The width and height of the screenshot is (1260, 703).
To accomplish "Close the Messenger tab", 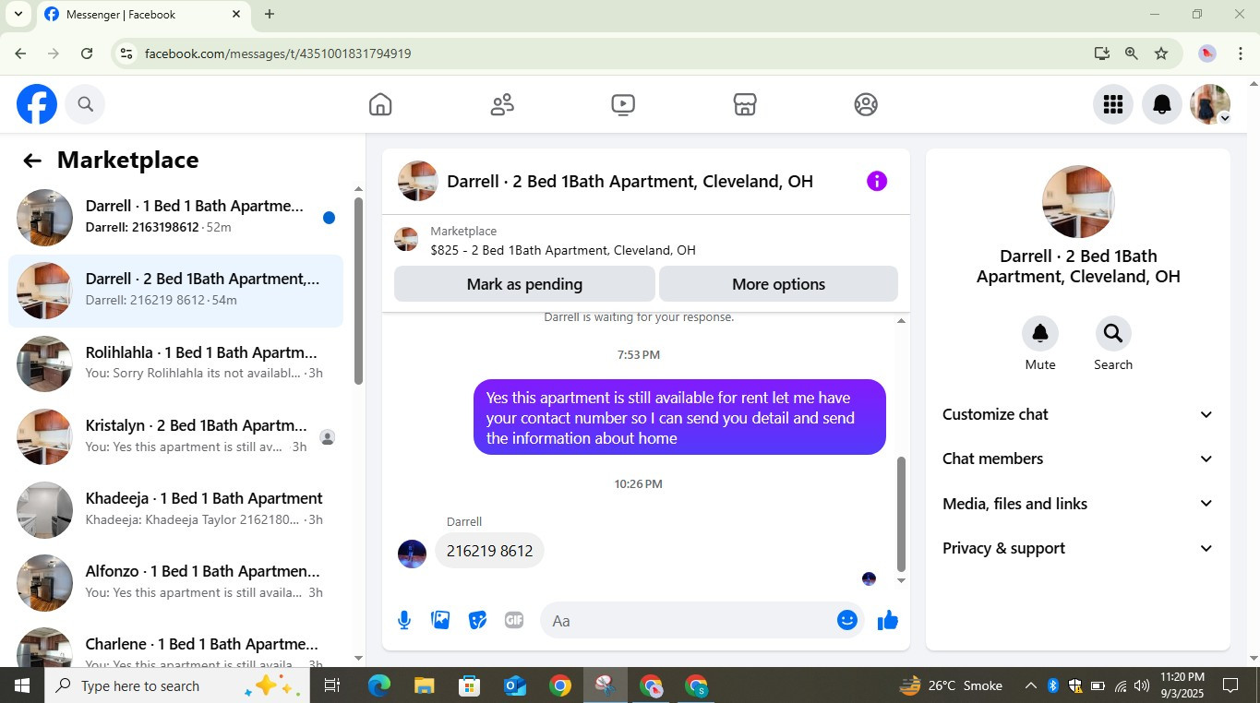I will tap(236, 14).
